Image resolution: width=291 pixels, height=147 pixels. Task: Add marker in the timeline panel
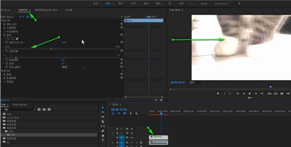pos(130,113)
